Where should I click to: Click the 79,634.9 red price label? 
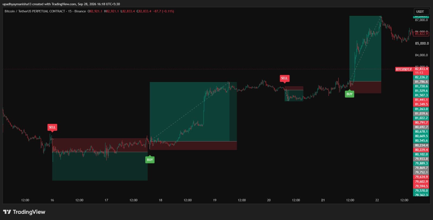[x=421, y=177]
